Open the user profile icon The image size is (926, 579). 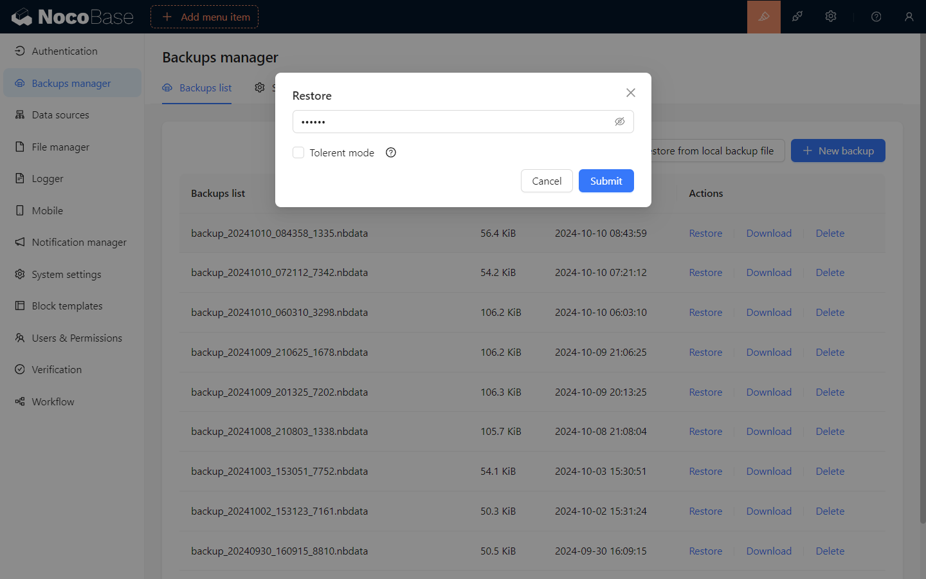[909, 17]
